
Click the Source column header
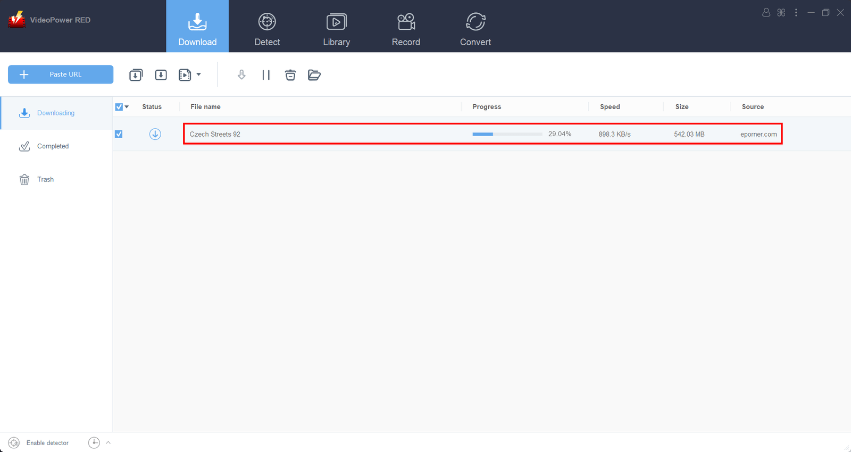click(753, 107)
